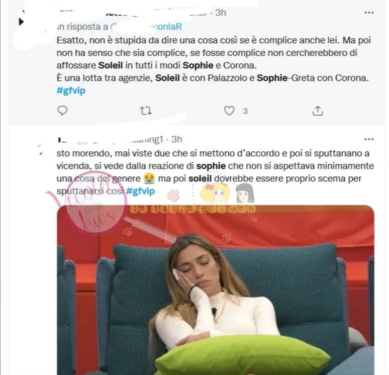Click the like count number 3
Viewport: 389px width, 375px height.
(x=245, y=111)
